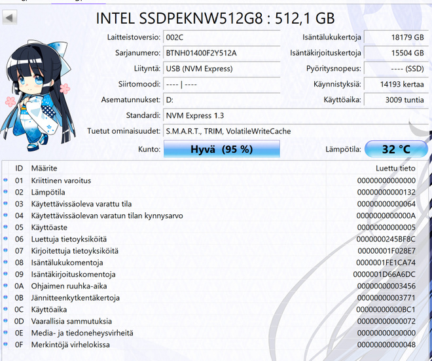Click the Määrite column header
This screenshot has width=432, height=361.
click(x=44, y=168)
